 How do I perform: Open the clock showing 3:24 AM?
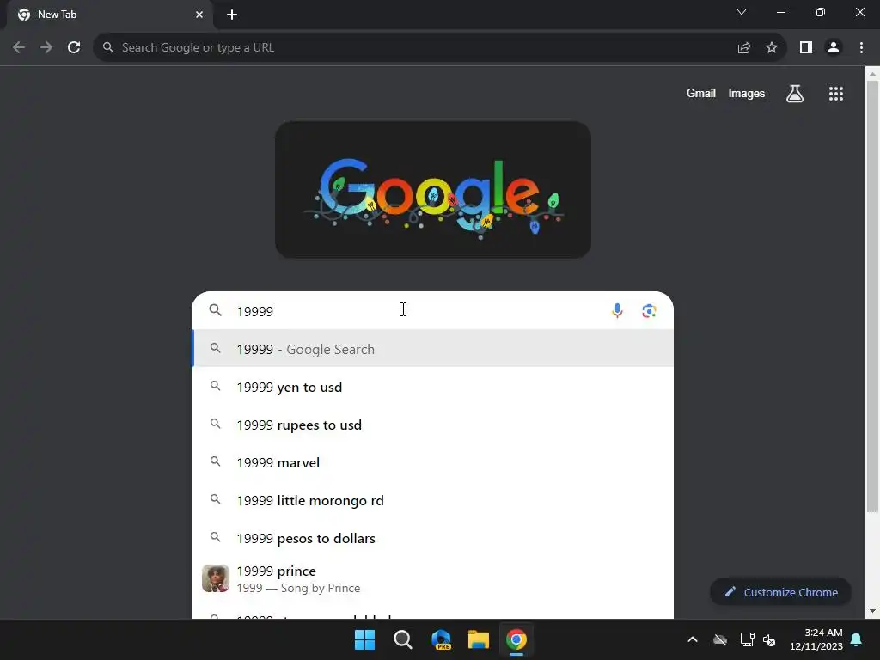point(816,639)
